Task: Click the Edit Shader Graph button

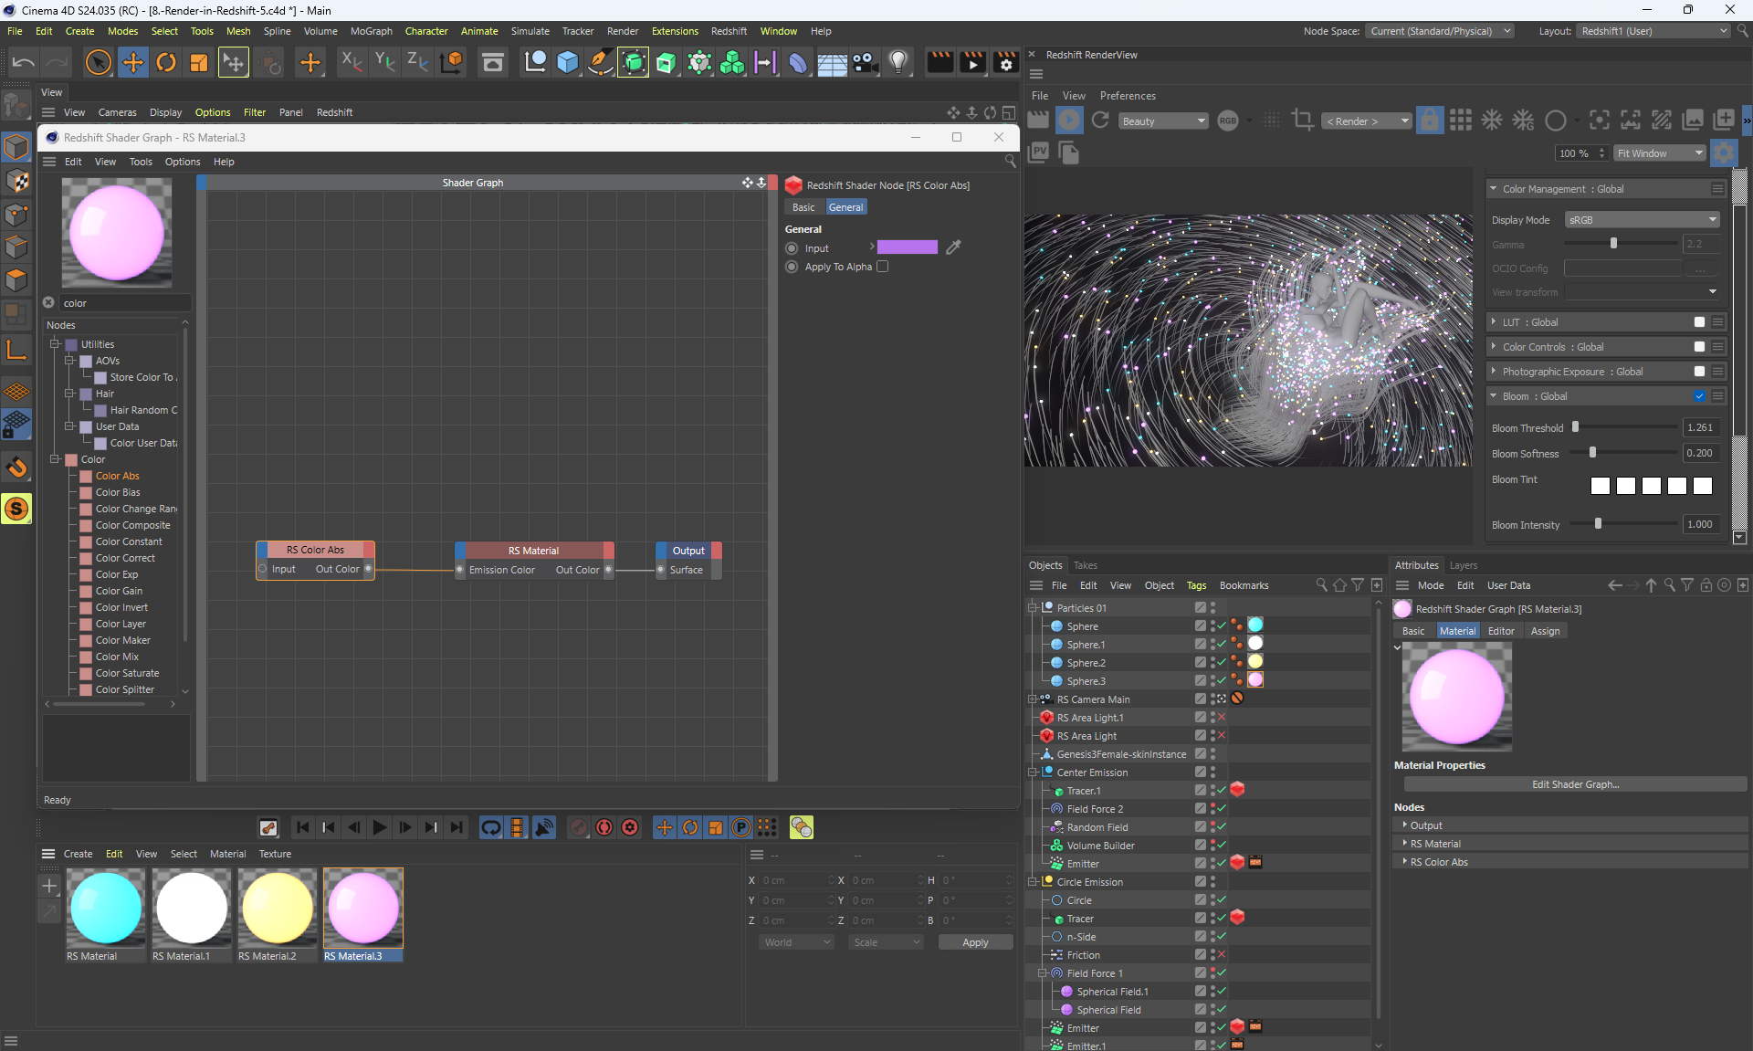Action: (x=1575, y=784)
